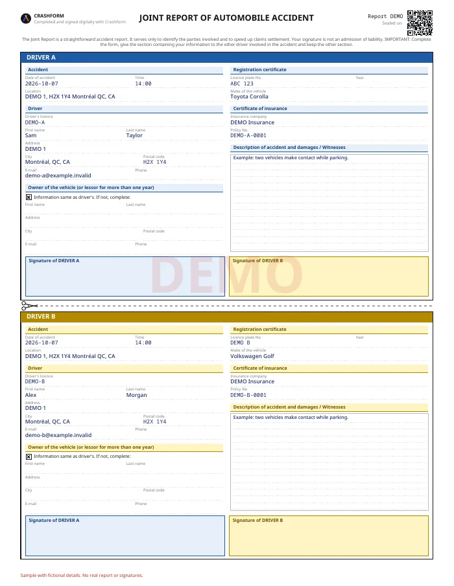This screenshot has width=454, height=586.
Task: Click the DRIVER A section header
Action: click(x=227, y=58)
